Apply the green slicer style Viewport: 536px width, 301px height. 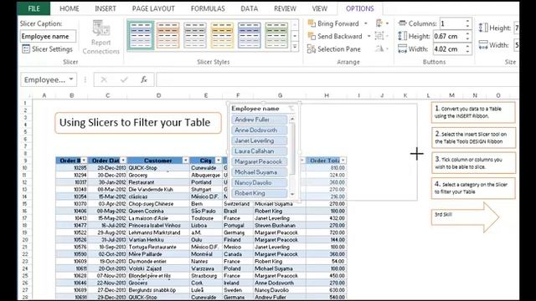(276, 35)
